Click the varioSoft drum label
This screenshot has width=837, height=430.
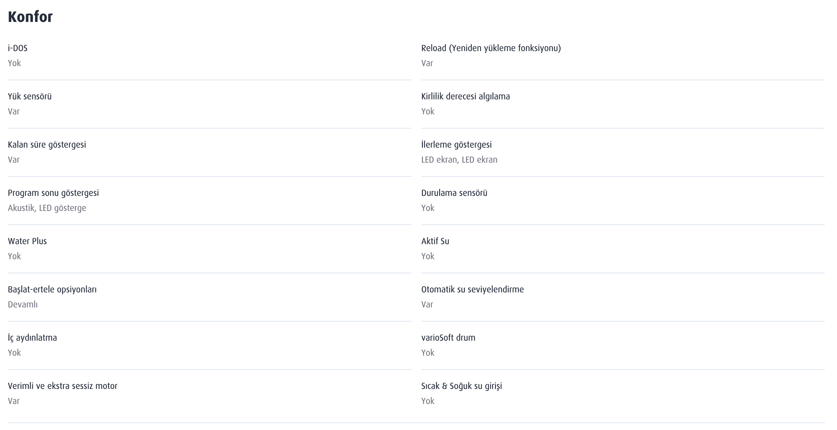point(448,338)
